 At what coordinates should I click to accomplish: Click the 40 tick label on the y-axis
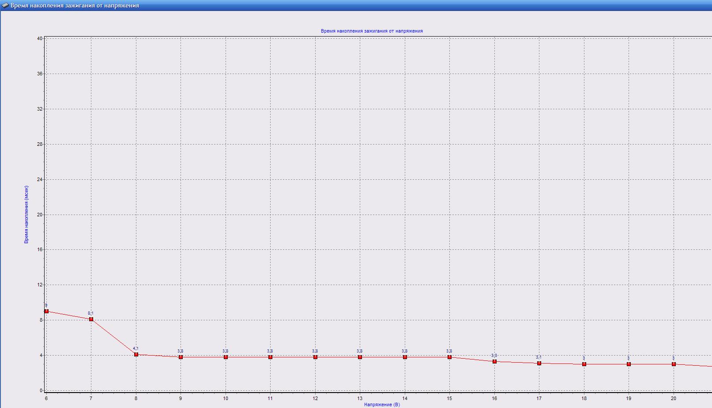(x=40, y=38)
